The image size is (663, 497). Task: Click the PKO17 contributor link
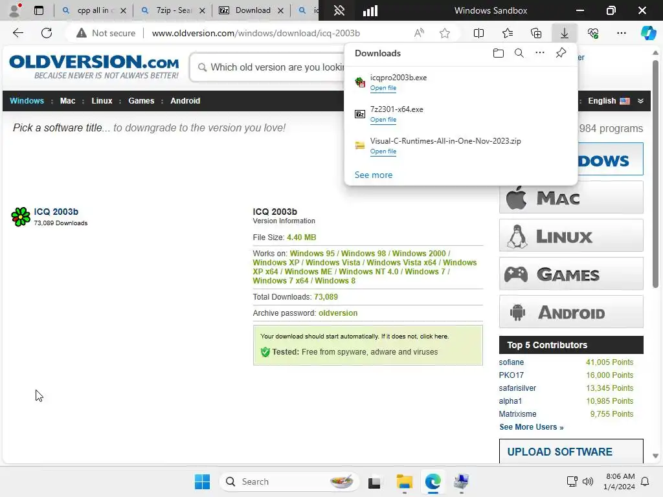(511, 375)
